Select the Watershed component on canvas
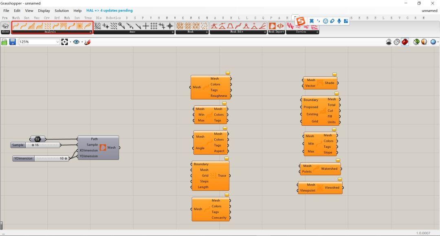440x236 pixels. click(x=320, y=169)
